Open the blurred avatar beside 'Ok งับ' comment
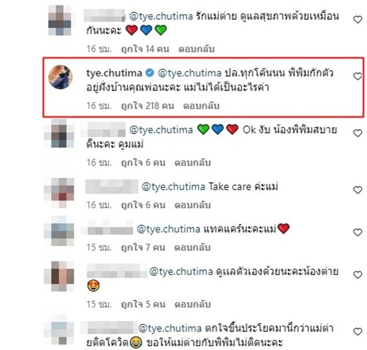Screen dimensions: 367x350 [59, 133]
